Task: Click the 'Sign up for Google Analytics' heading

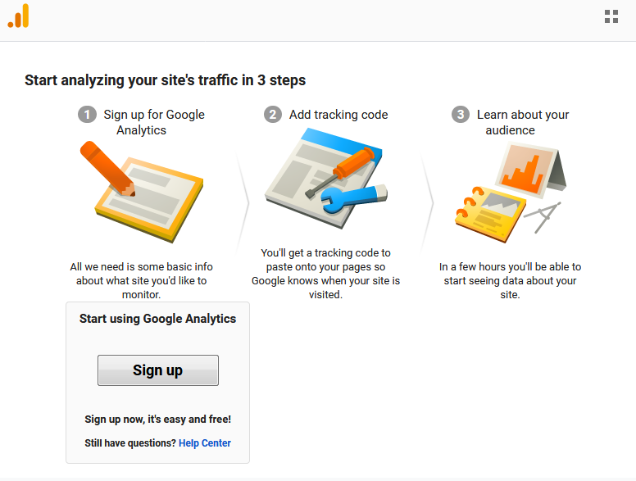Action: pyautogui.click(x=154, y=122)
